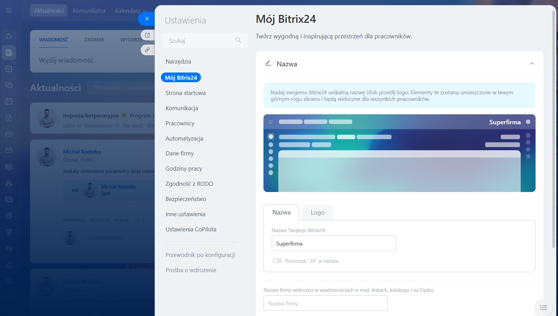The height and width of the screenshot is (316, 558).
Task: Open the Dane firmy settings section
Action: click(x=180, y=153)
